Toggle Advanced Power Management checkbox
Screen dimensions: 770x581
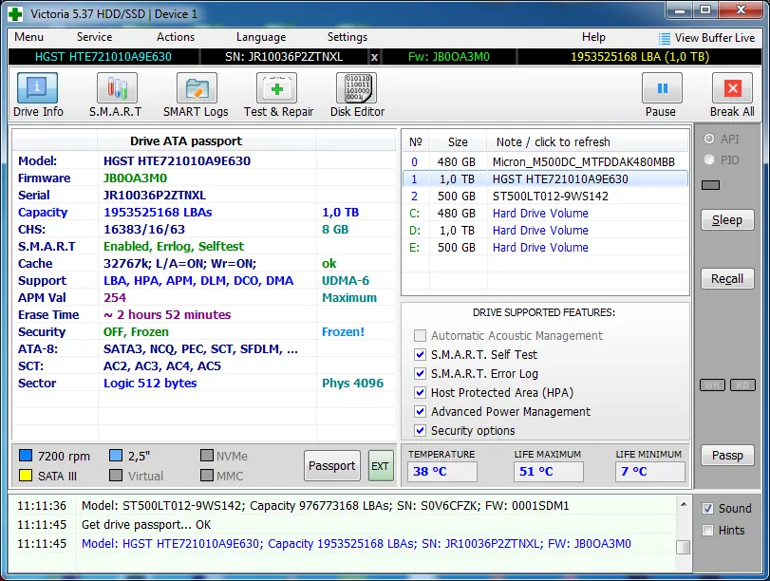coord(420,412)
